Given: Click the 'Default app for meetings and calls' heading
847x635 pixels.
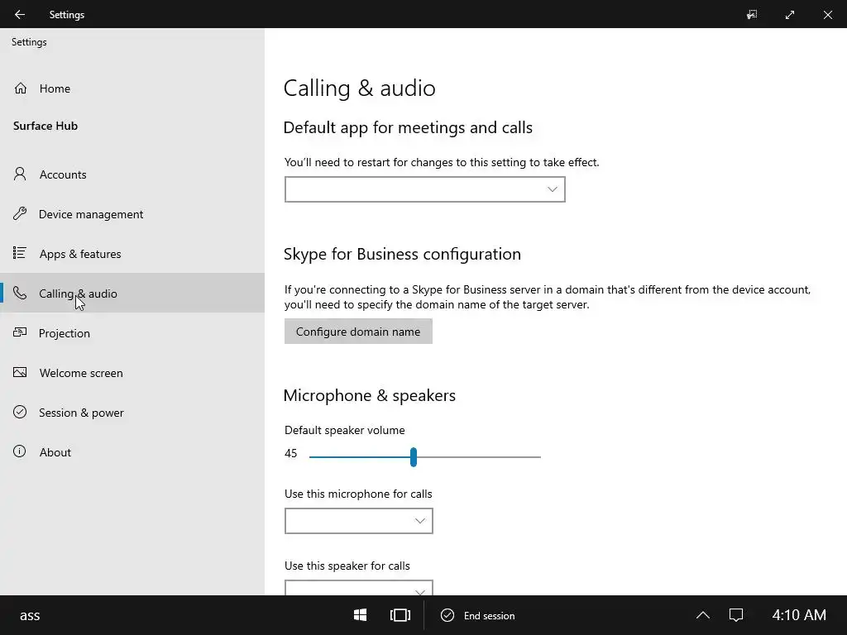Looking at the screenshot, I should (408, 127).
